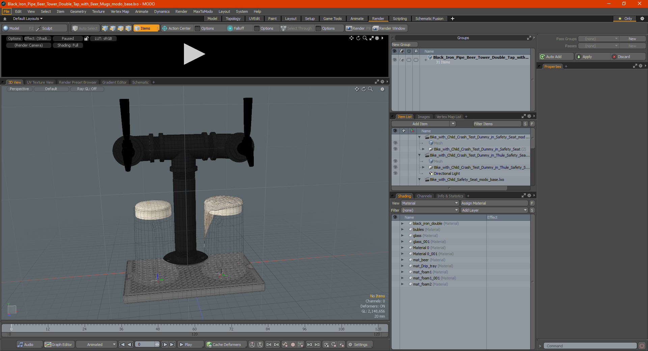Click the 3D viewport zoom magnifier icon
Viewport: 648px width, 351px height.
(x=370, y=89)
